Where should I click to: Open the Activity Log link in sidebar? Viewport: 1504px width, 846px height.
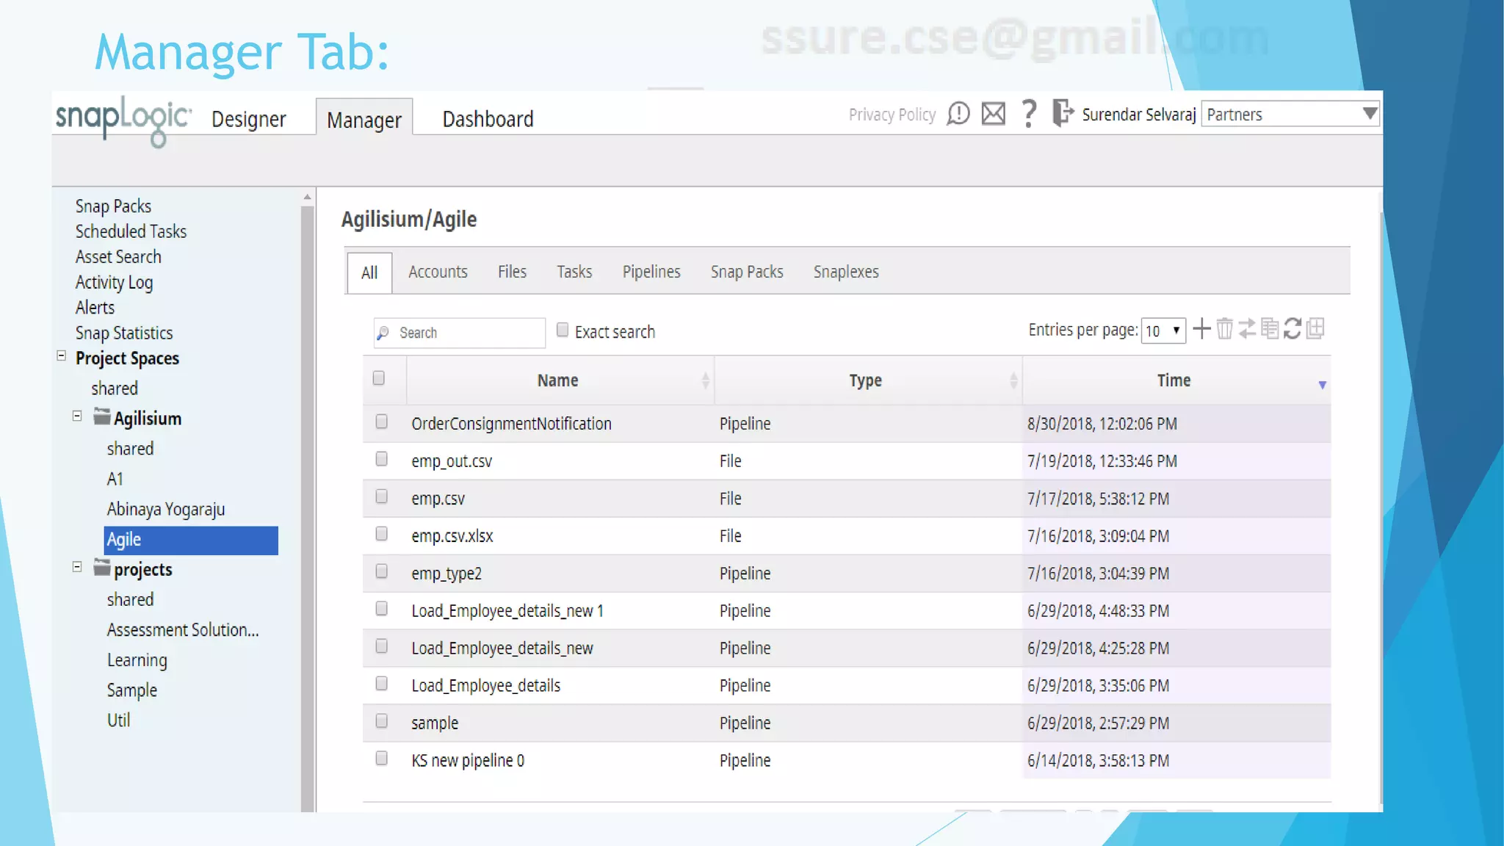114,282
